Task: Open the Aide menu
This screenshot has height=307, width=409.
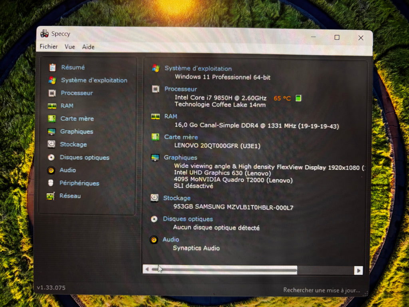Action: (x=88, y=47)
